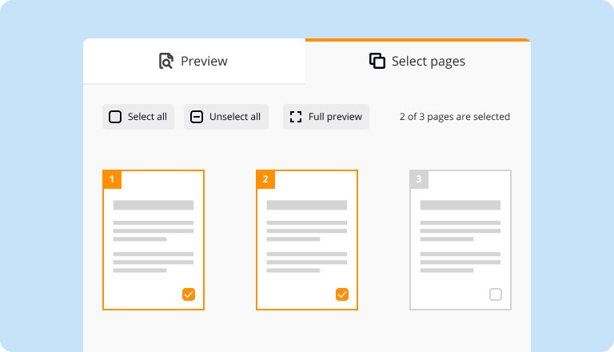Click the corner brackets icon beside Full preview
This screenshot has width=614, height=352.
click(x=296, y=117)
